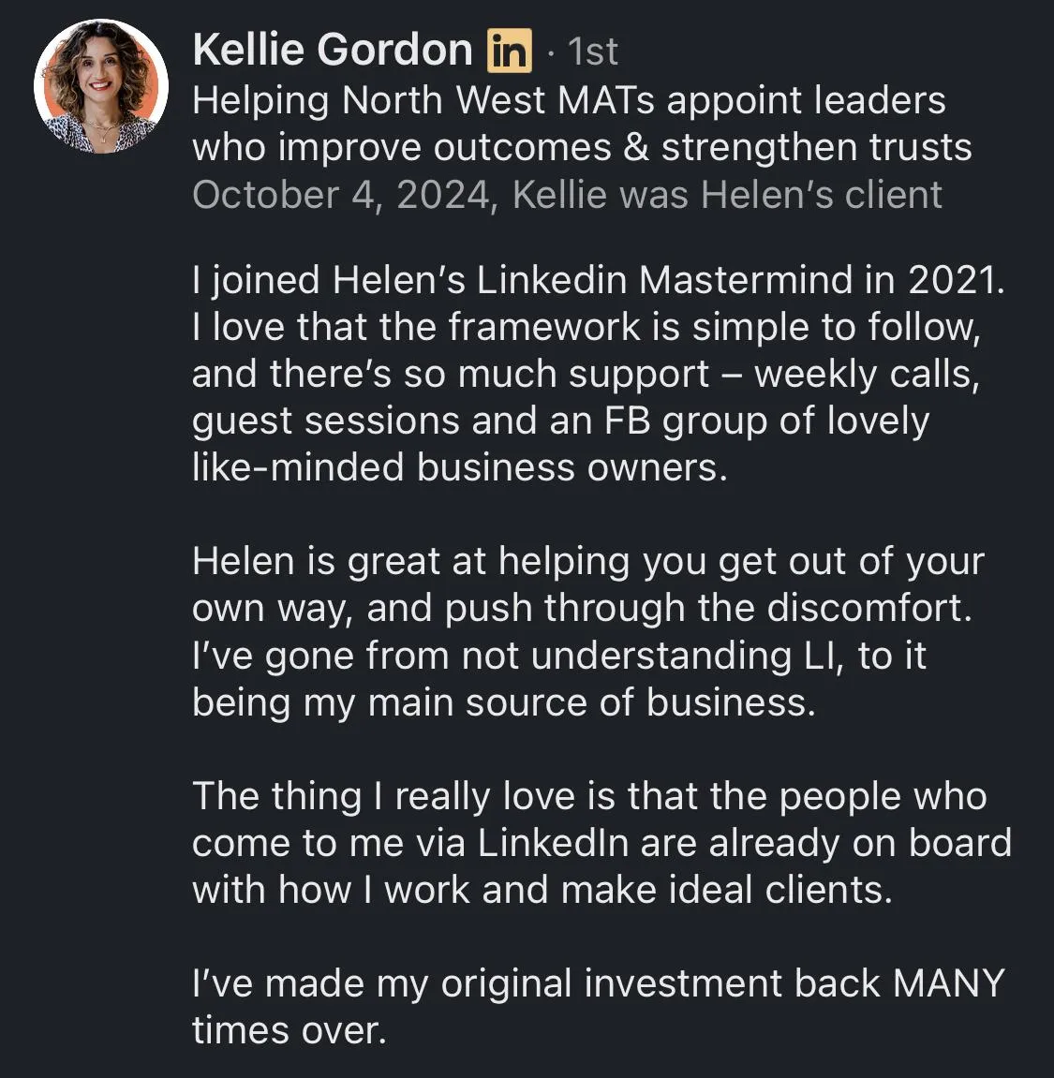Viewport: 1054px width, 1078px height.
Task: Click the 'main source of business' line
Action: [x=503, y=701]
